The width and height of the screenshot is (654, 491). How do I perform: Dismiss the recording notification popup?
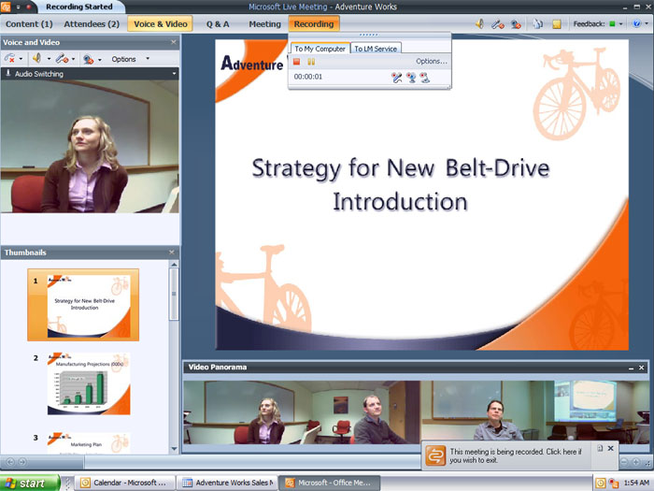tap(611, 448)
